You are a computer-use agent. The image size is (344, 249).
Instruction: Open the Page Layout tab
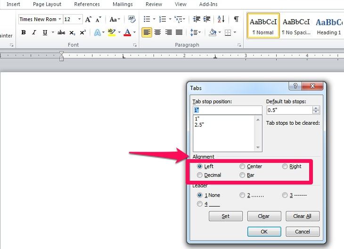[47, 4]
